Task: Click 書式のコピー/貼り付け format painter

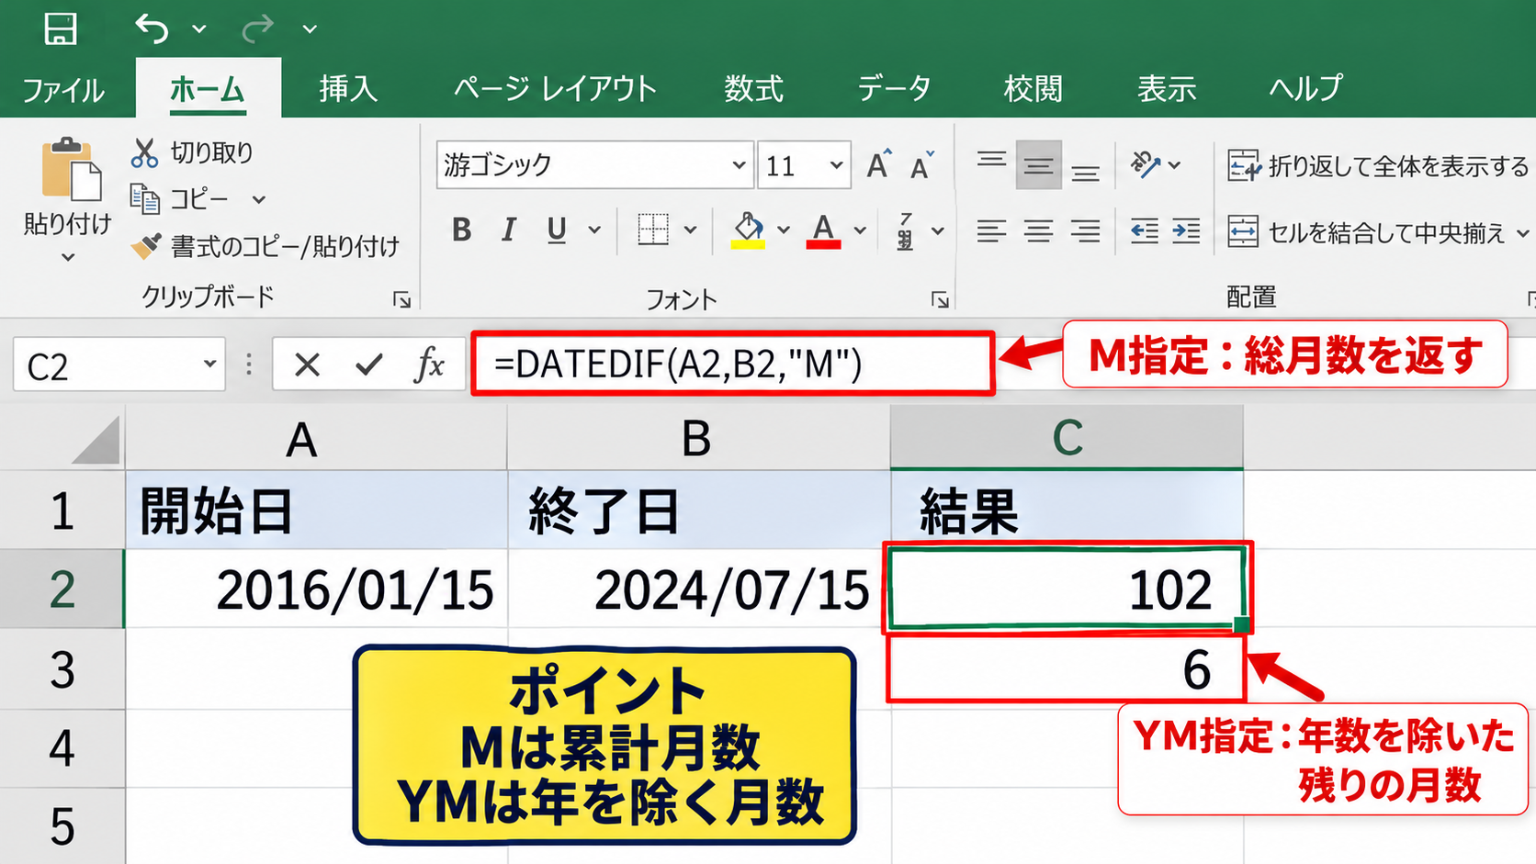Action: (265, 246)
